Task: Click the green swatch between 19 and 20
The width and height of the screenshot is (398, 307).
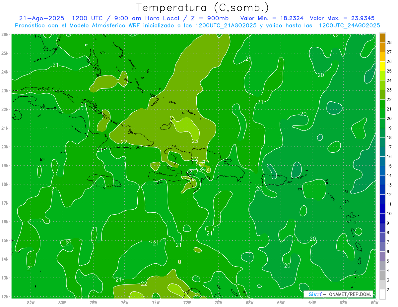Action: click(382, 123)
